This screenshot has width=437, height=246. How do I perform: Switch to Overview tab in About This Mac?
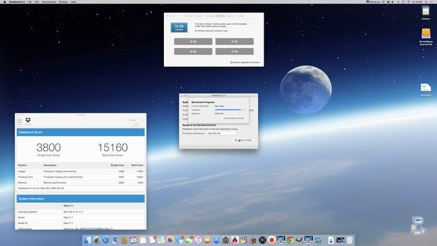(x=188, y=16)
